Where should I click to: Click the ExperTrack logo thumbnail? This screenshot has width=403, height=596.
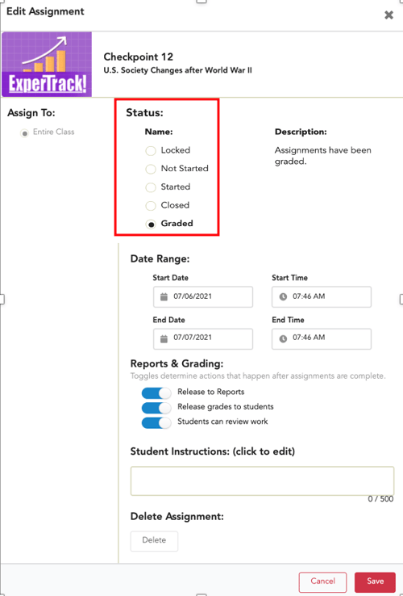click(x=47, y=65)
